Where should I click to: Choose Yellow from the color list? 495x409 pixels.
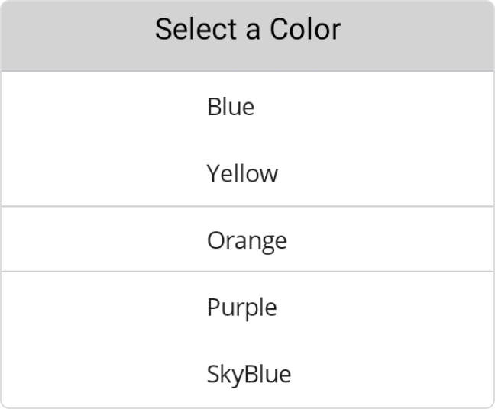point(242,174)
